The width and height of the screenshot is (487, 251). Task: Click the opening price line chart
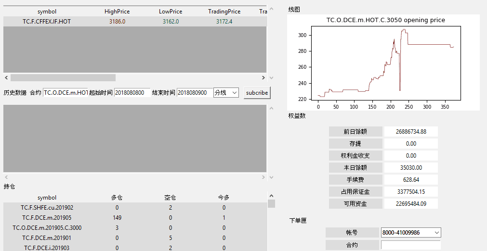[385, 64]
